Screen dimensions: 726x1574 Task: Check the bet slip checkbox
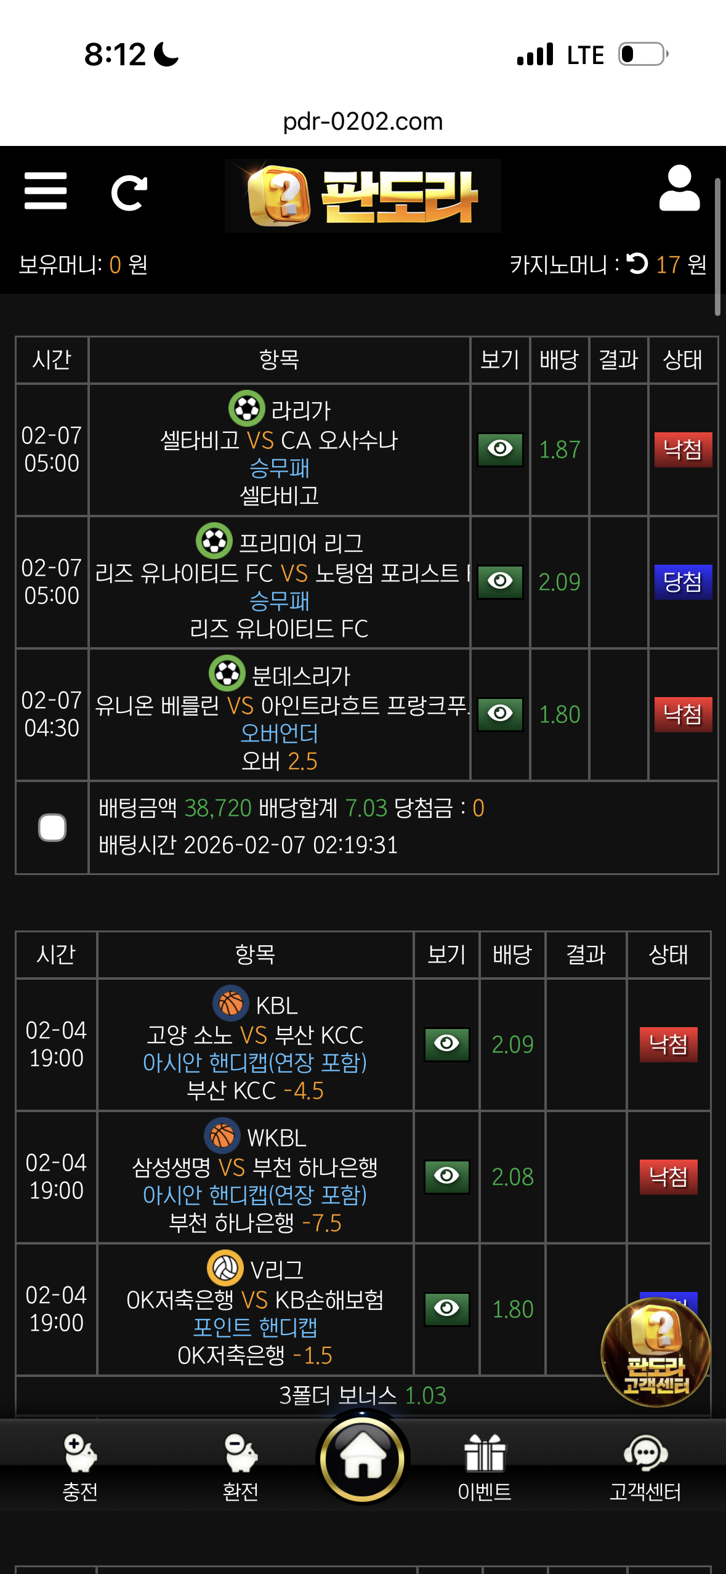(x=52, y=827)
